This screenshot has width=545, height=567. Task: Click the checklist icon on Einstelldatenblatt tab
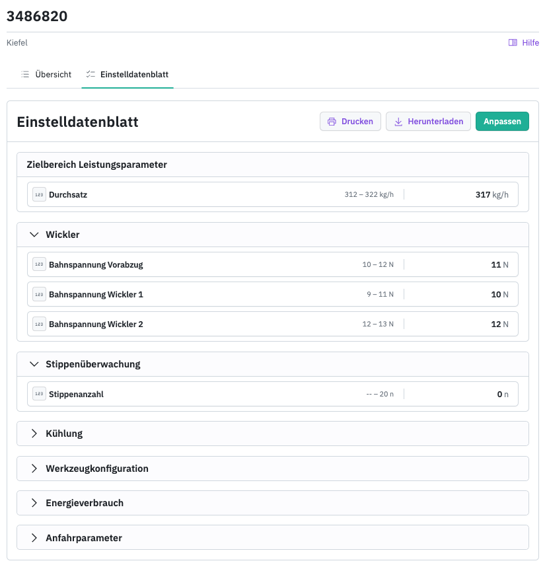91,74
